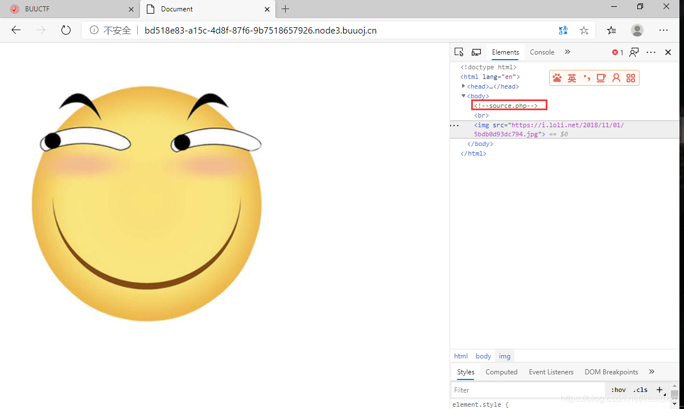Open the DevTools customize menu
Viewport: 684px width, 409px height.
[x=651, y=52]
